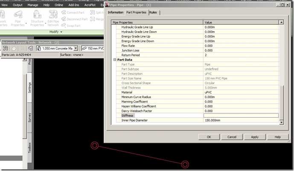
Task: Switch to the Rules tab
Action: coord(153,12)
